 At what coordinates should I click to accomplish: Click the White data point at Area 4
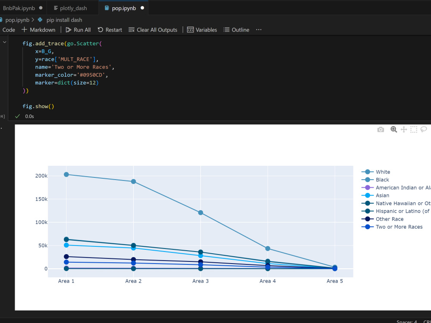(x=268, y=248)
